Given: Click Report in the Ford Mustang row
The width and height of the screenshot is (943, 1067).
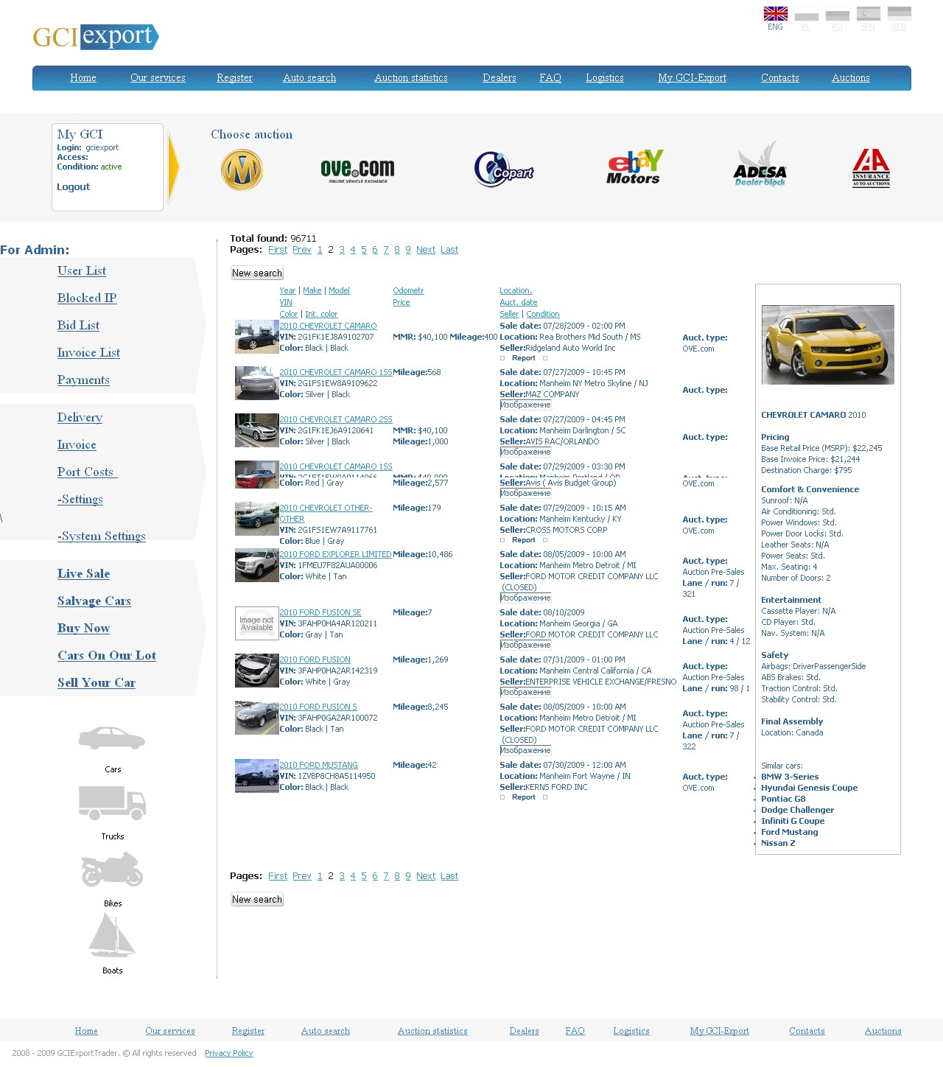Looking at the screenshot, I should tap(524, 797).
